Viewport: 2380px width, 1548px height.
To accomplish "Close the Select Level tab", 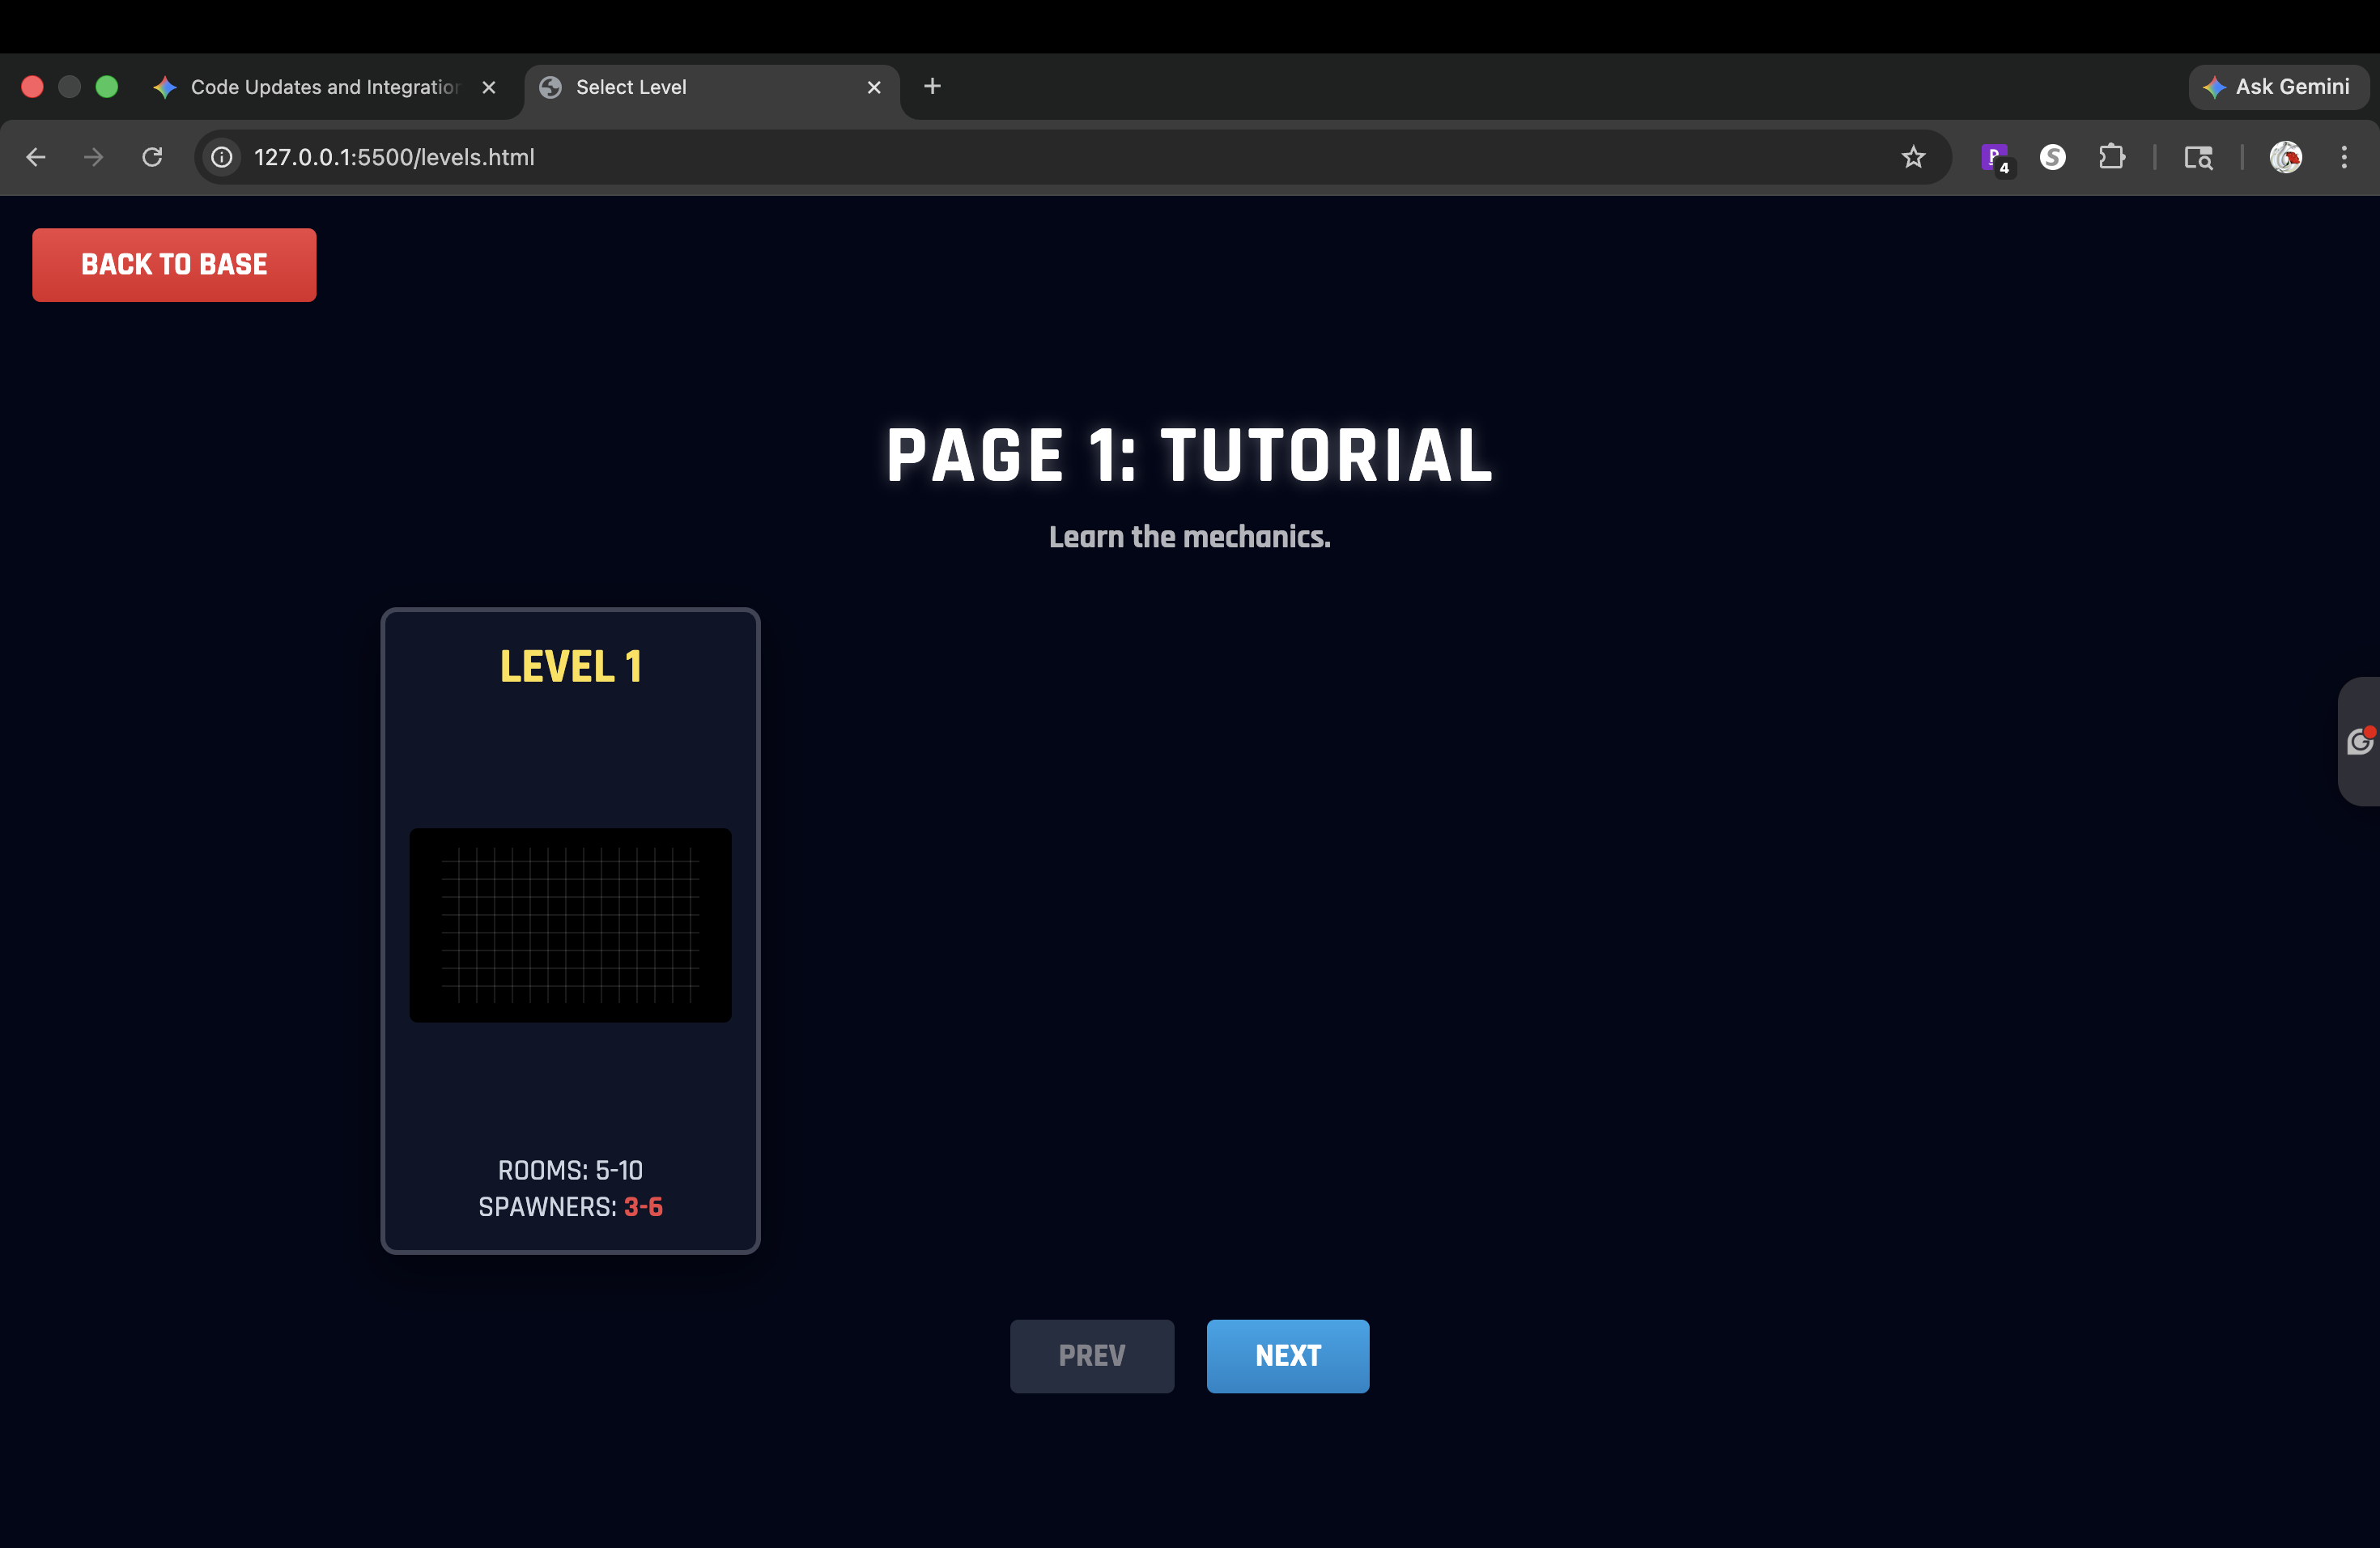I will [873, 87].
